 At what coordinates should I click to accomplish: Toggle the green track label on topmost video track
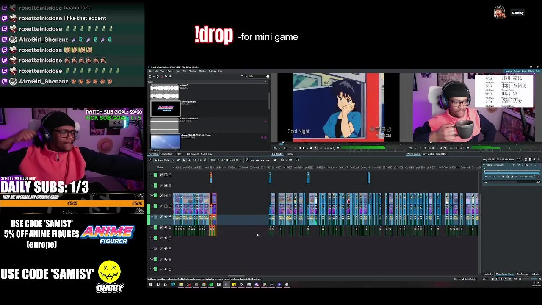coord(156,175)
